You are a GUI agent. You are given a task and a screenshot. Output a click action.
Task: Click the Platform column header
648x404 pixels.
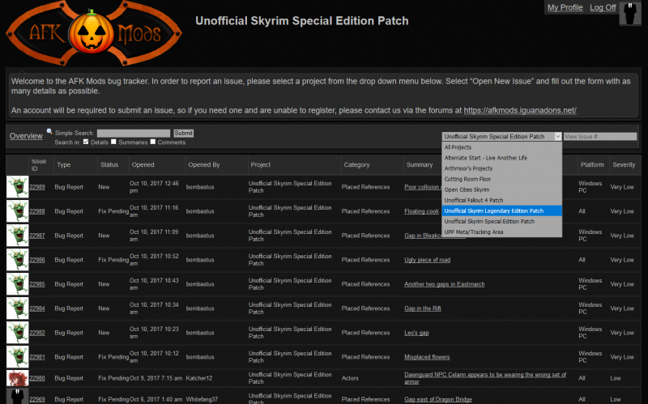592,165
